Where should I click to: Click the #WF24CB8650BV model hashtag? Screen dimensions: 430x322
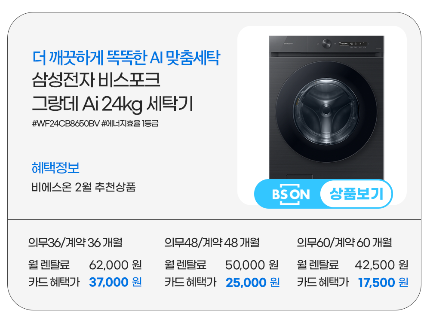(x=66, y=124)
